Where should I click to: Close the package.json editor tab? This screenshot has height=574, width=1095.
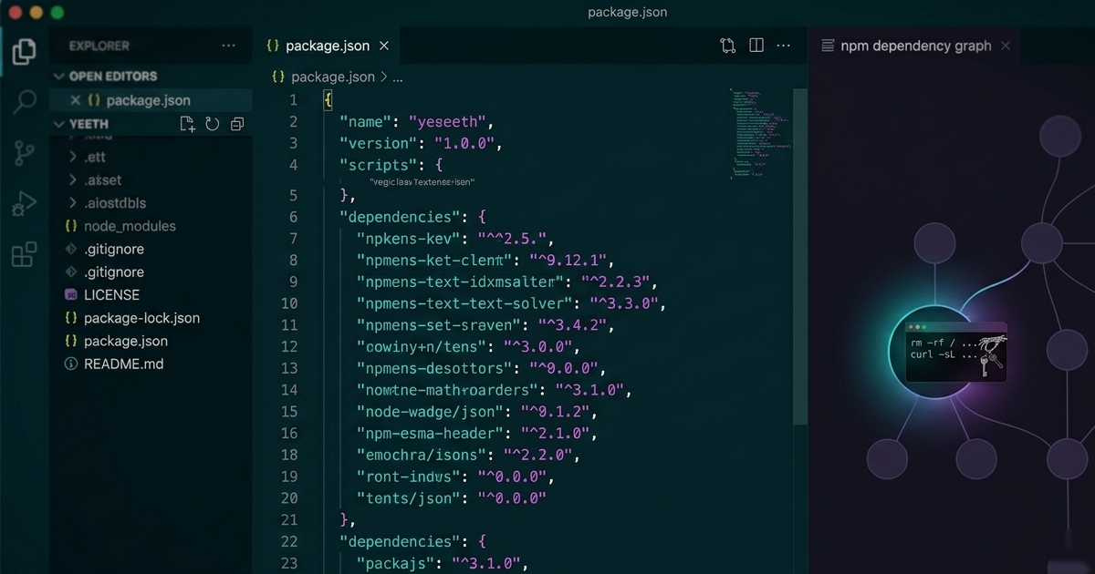[x=384, y=46]
